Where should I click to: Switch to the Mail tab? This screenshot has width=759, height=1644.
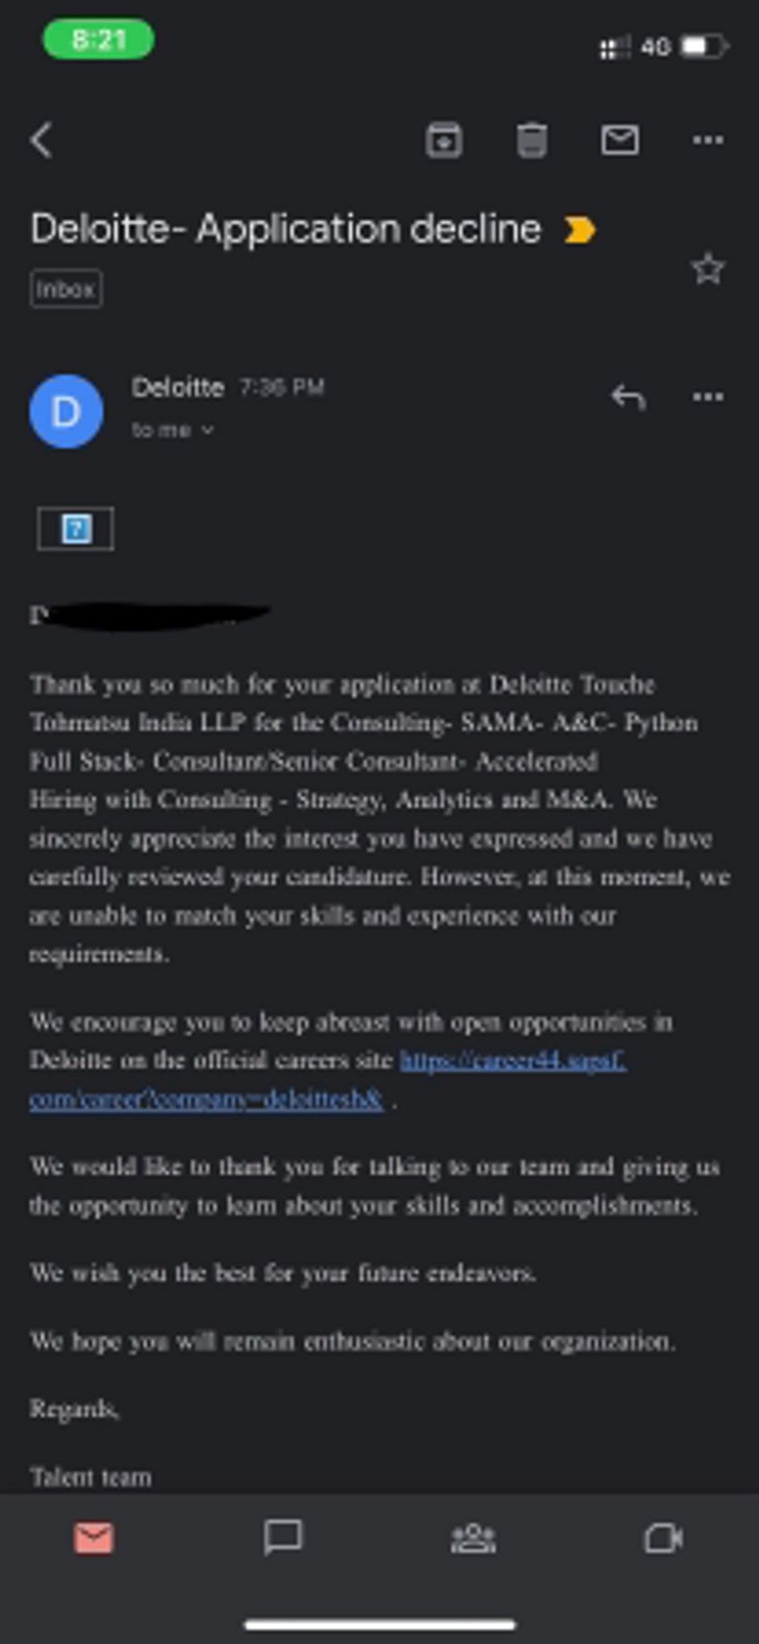[x=94, y=1538]
